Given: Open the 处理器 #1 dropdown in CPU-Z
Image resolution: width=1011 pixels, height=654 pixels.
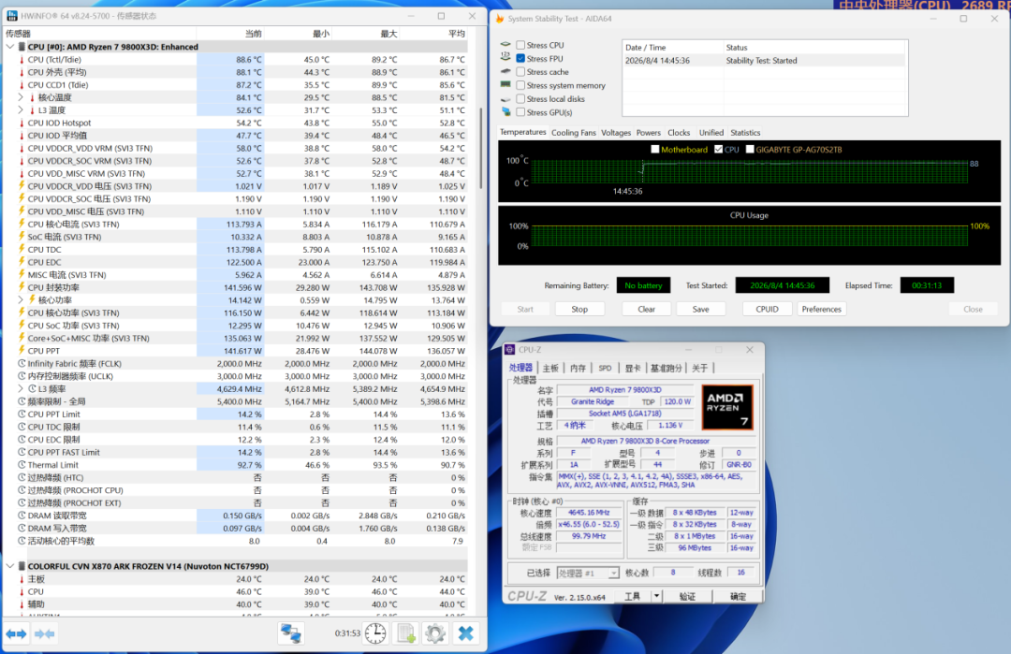Looking at the screenshot, I should [613, 573].
